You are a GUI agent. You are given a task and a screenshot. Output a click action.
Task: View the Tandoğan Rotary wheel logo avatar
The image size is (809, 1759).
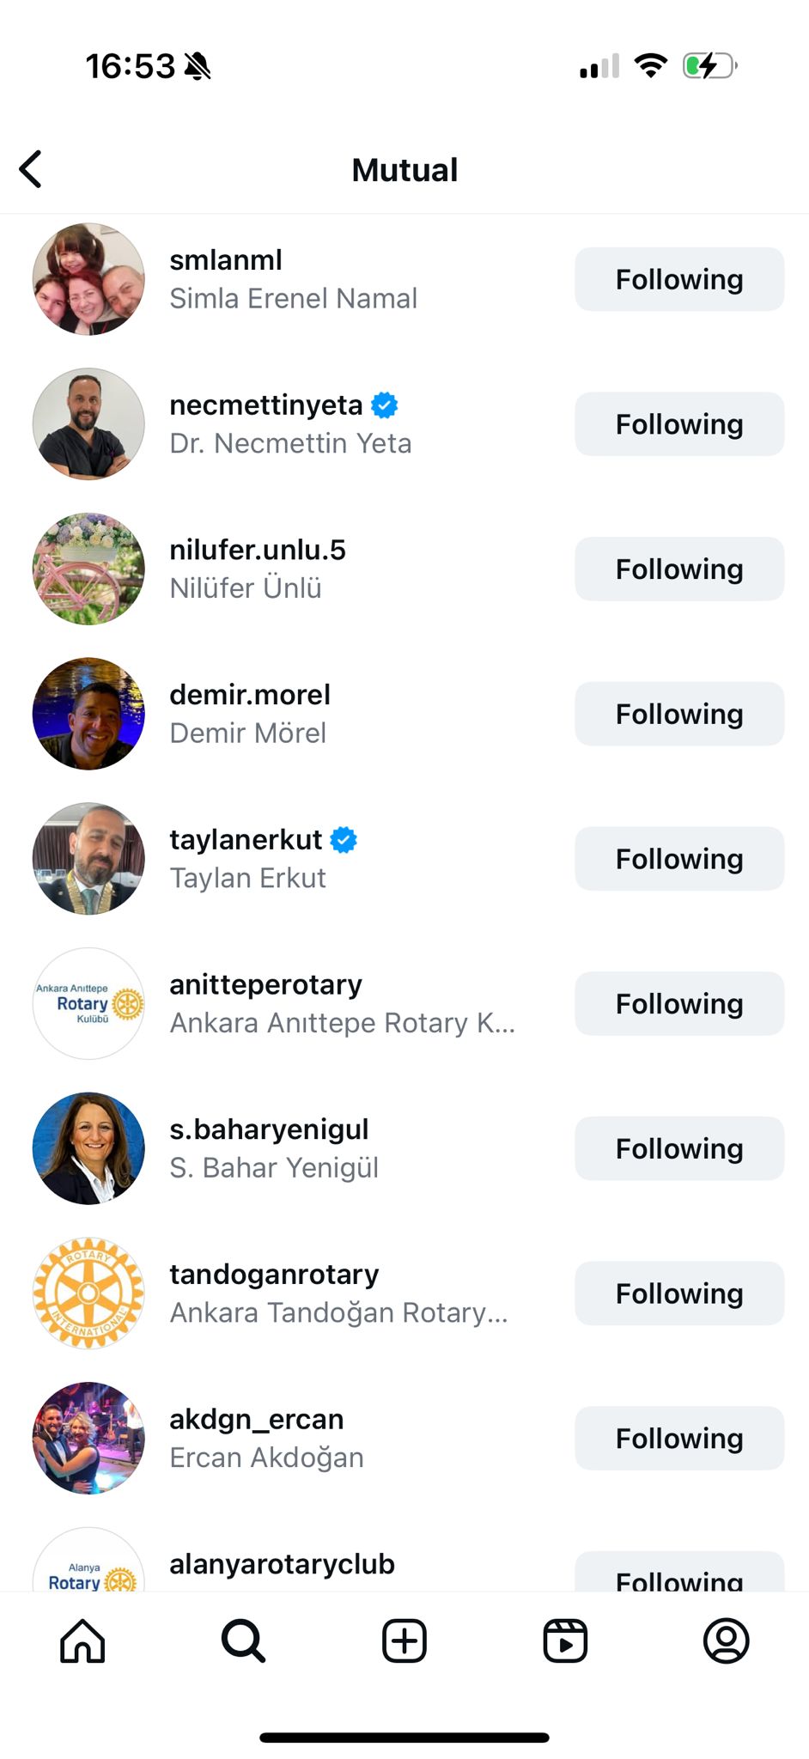(x=88, y=1293)
